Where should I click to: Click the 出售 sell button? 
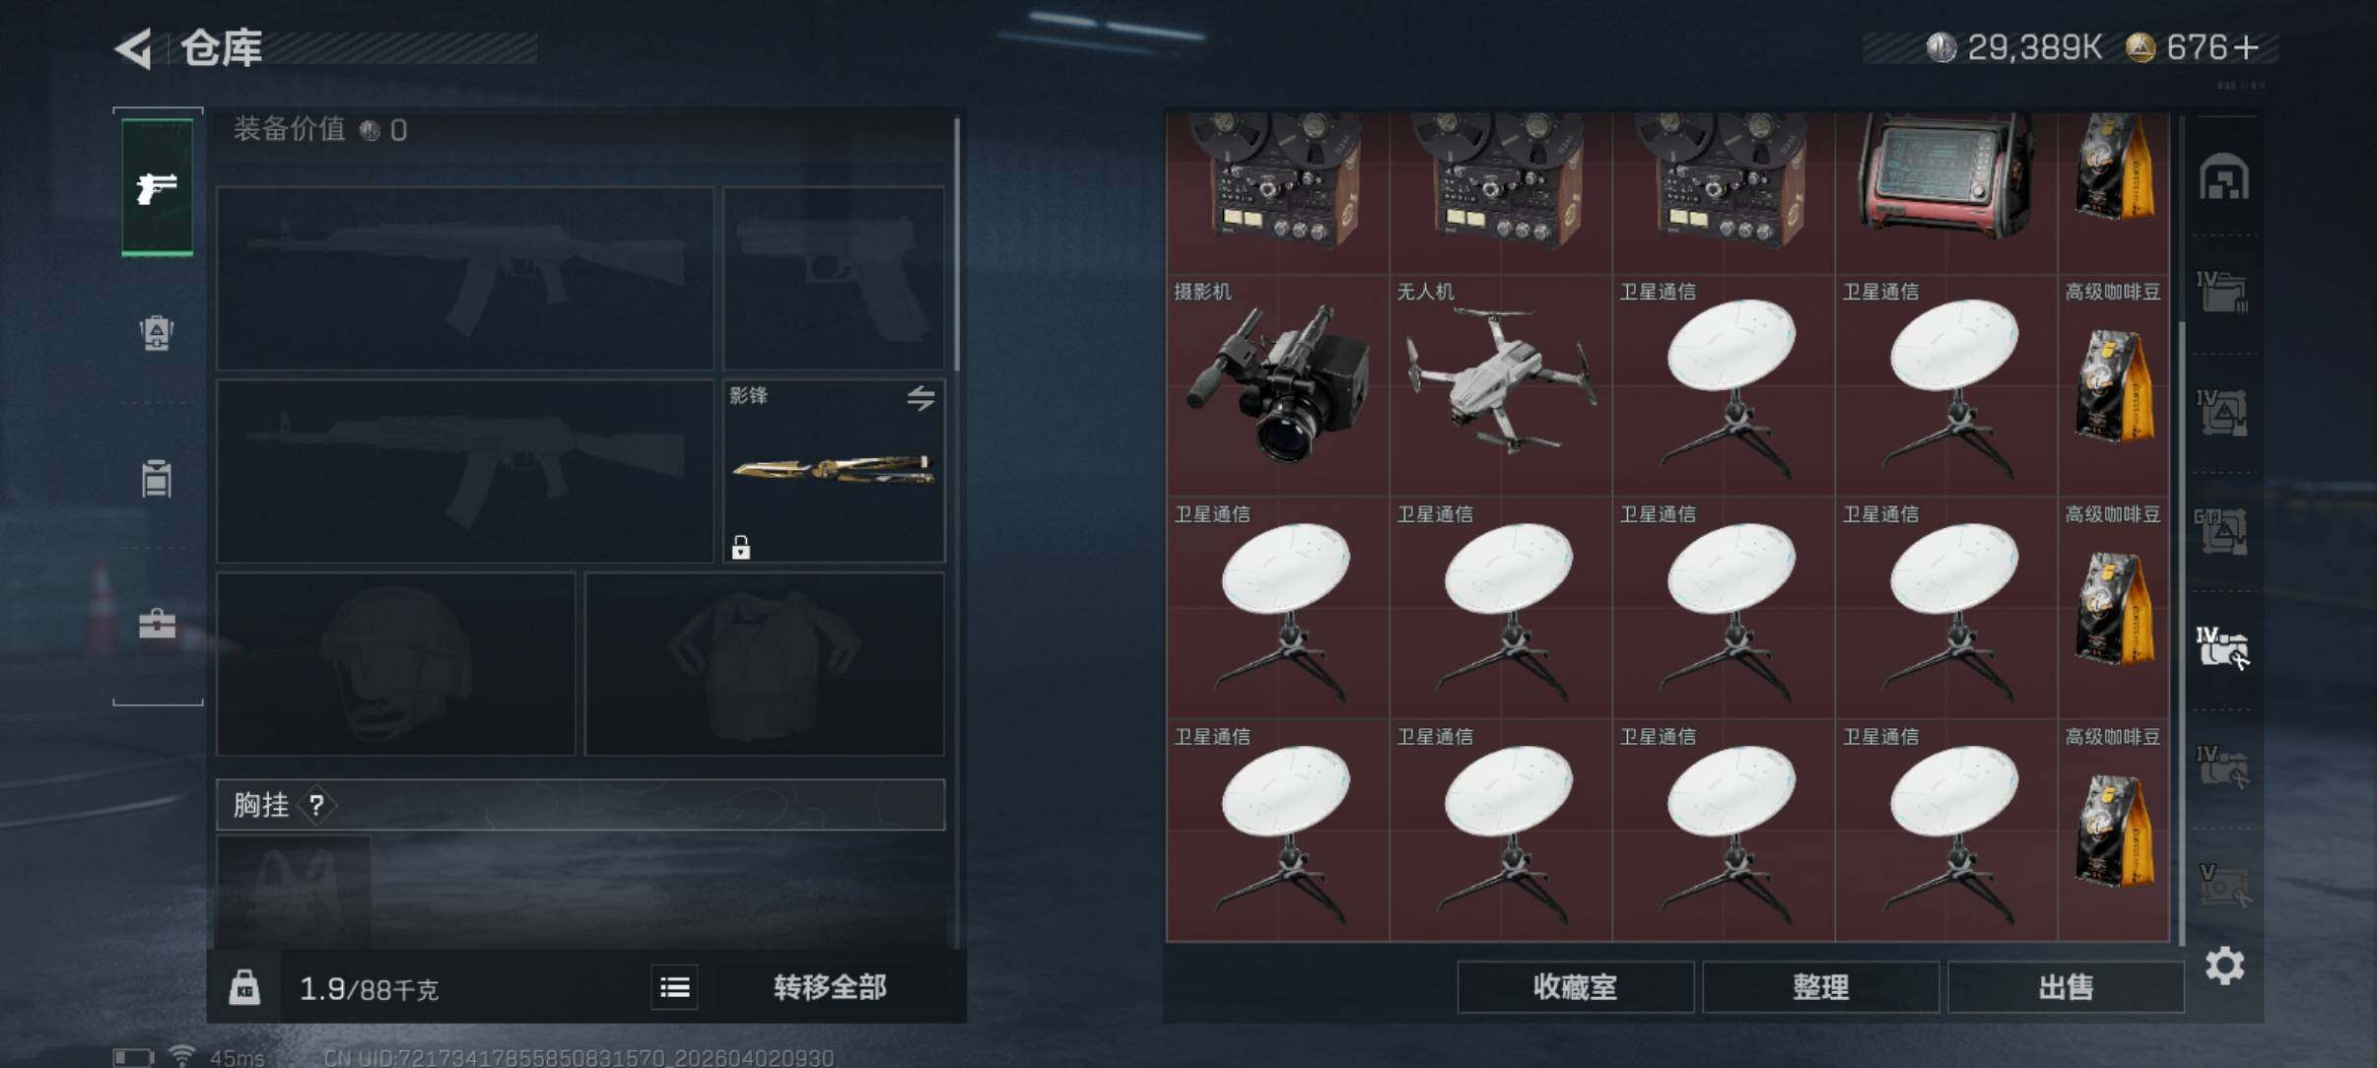pos(2066,987)
